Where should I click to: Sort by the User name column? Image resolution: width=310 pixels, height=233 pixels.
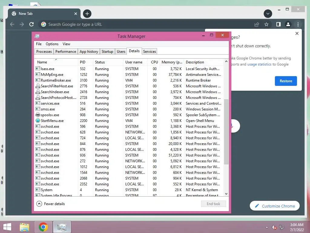pos(135,62)
